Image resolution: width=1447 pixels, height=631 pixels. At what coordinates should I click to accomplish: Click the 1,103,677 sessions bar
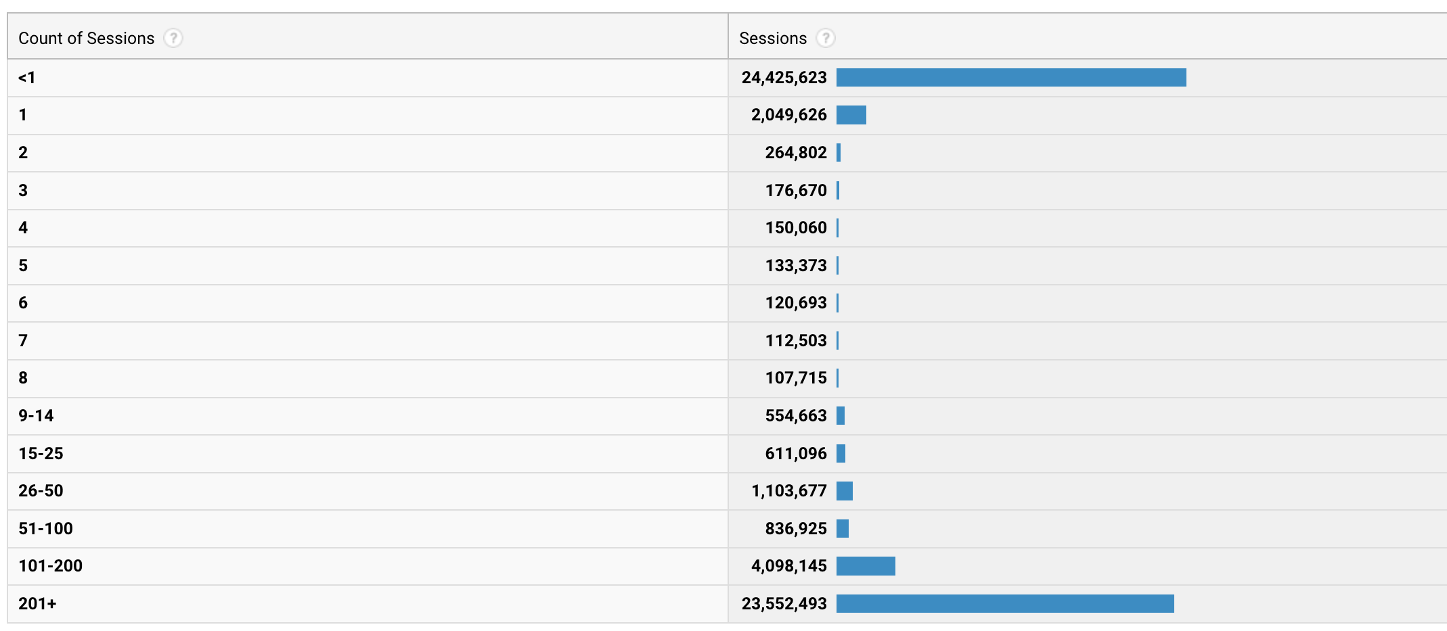pos(844,491)
